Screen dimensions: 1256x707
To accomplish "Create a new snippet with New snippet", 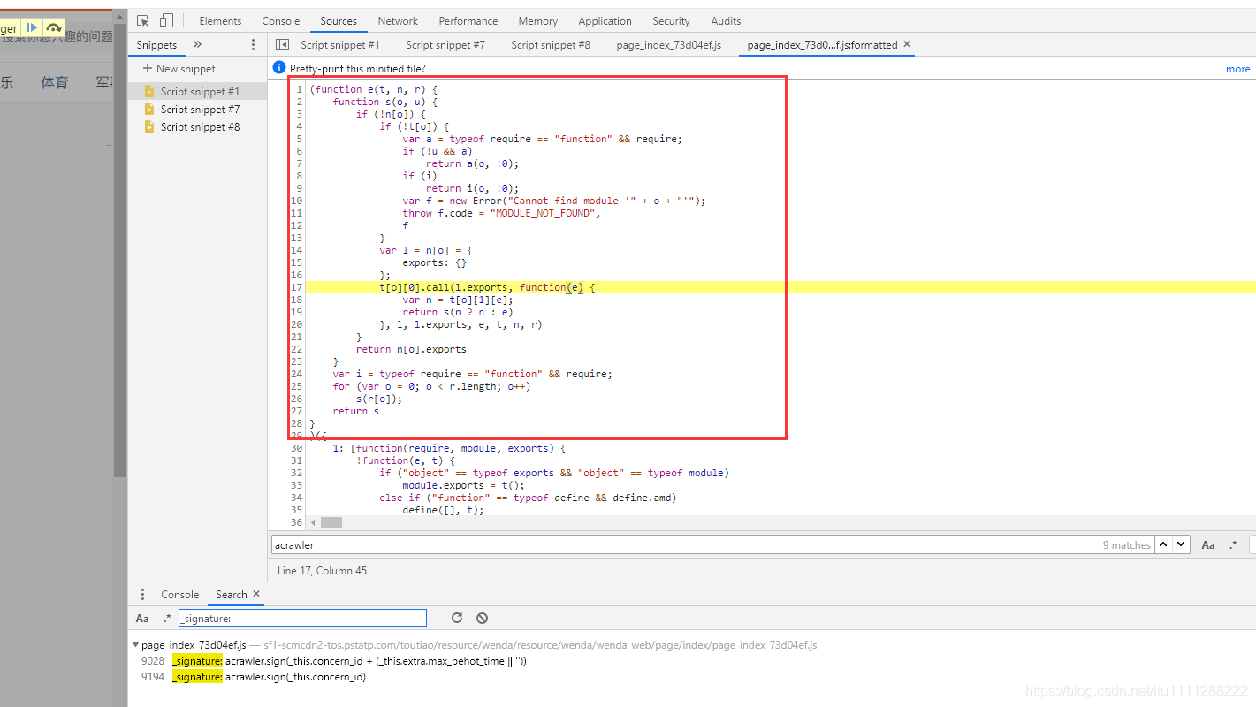I will [179, 68].
